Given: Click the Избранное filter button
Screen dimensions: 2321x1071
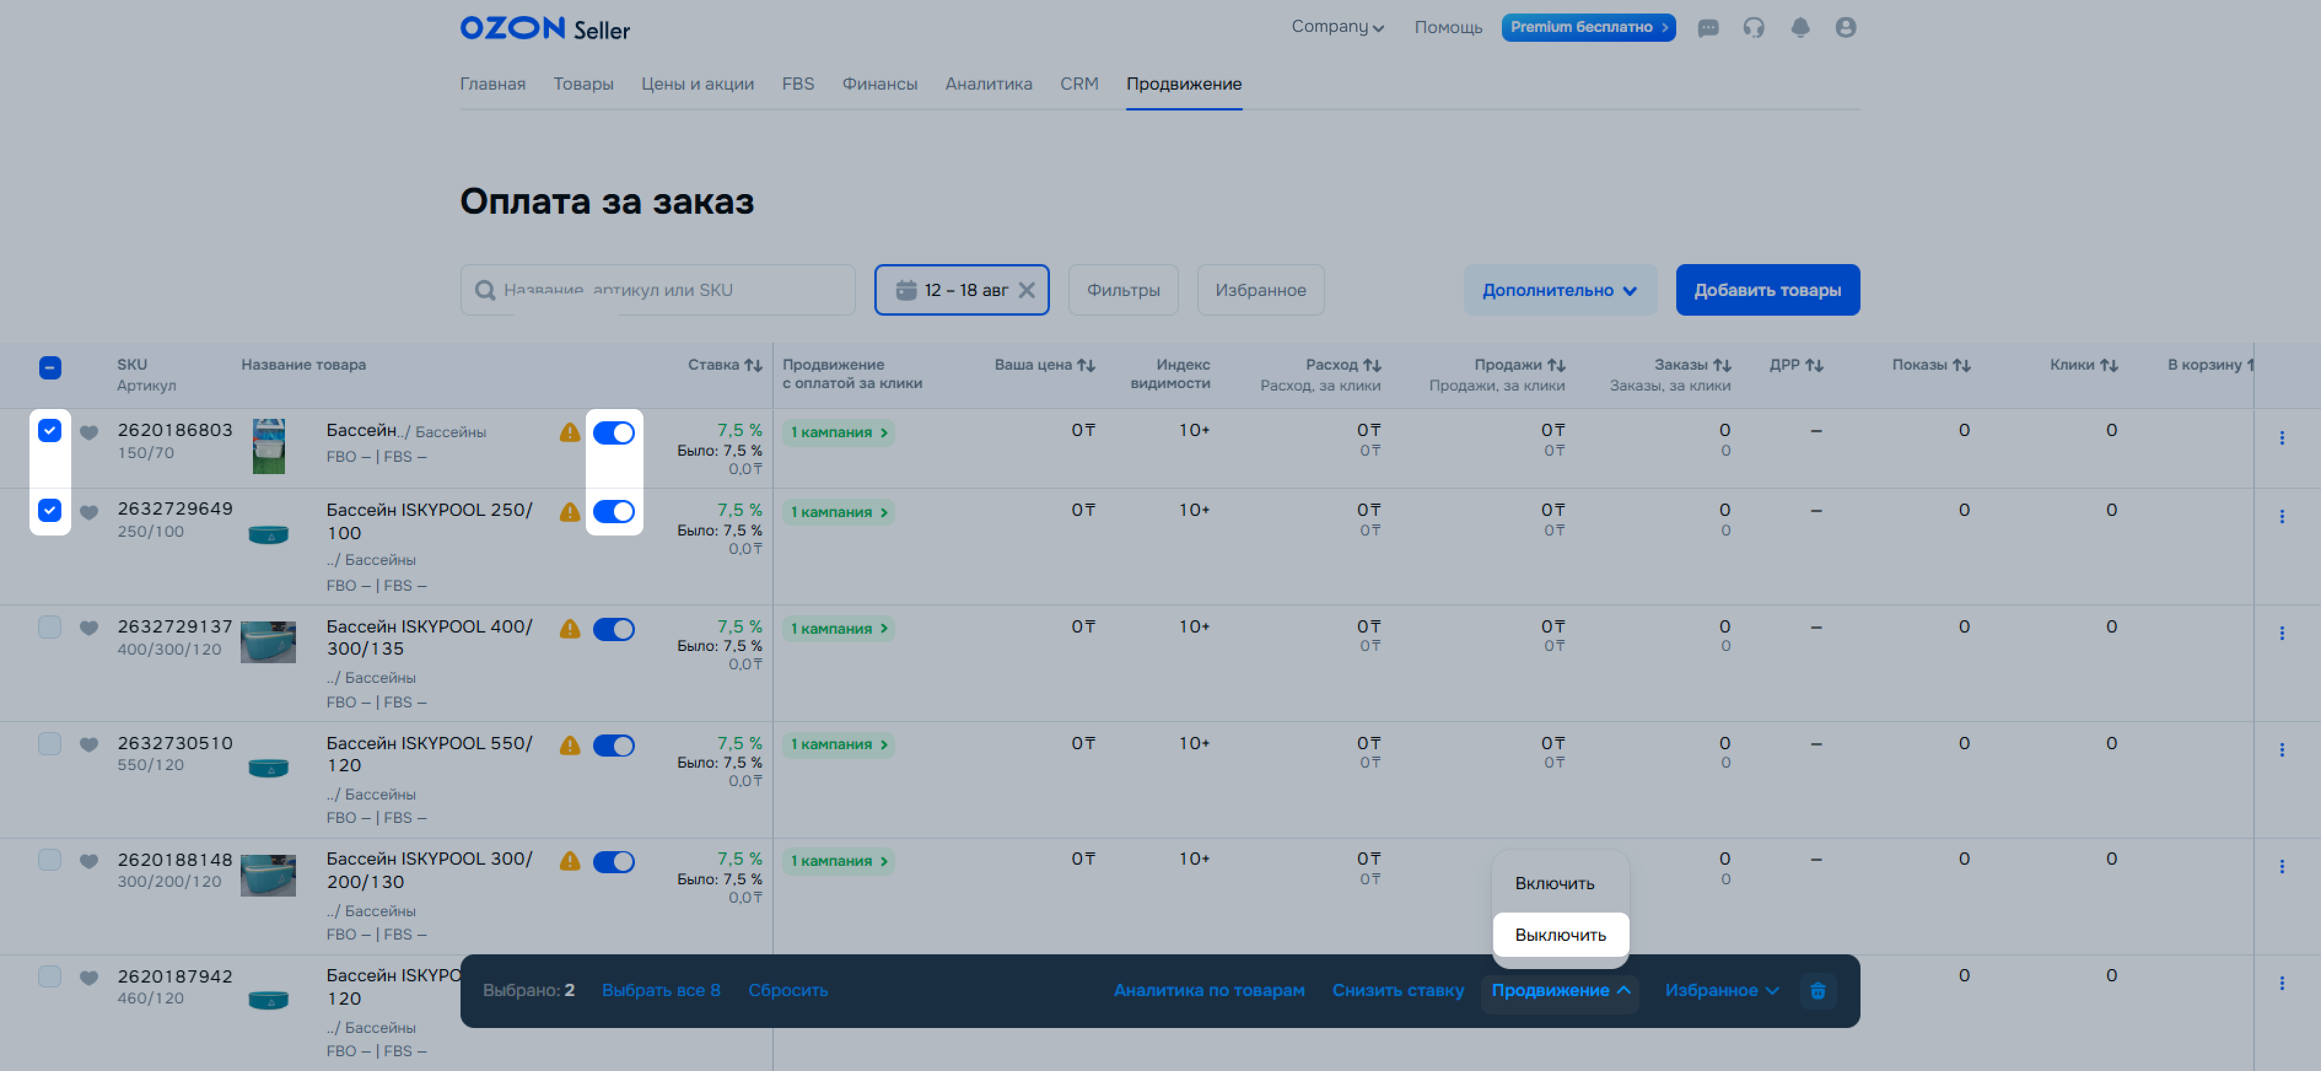Looking at the screenshot, I should click(x=1259, y=290).
